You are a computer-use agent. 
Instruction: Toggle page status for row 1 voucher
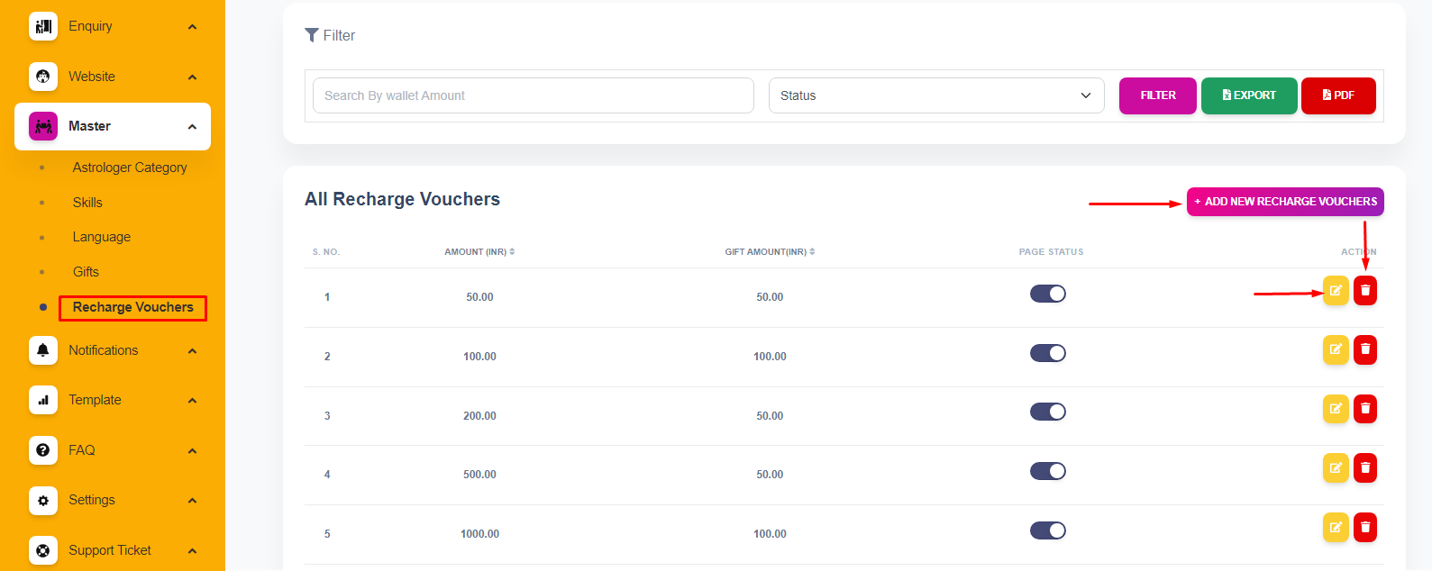[x=1048, y=294]
